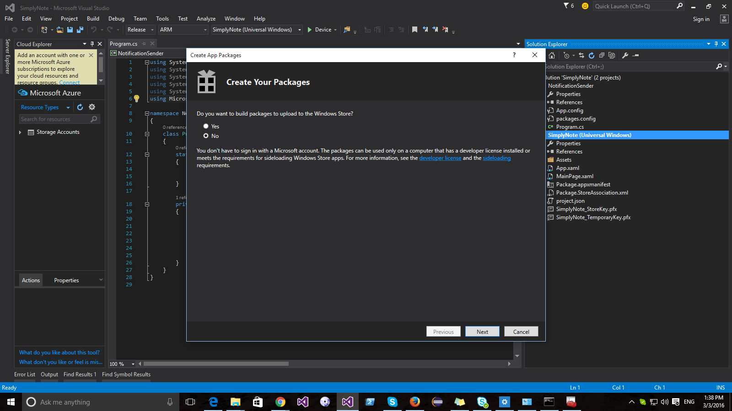The image size is (732, 411).
Task: Open the Debug menu
Action: pyautogui.click(x=116, y=19)
